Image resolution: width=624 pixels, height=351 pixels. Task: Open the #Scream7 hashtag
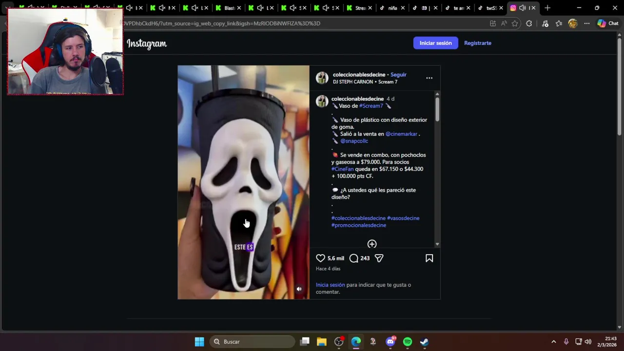pyautogui.click(x=371, y=106)
